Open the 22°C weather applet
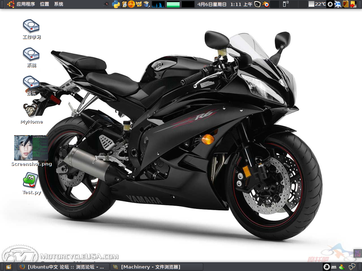This screenshot has width=362, height=271. [317, 4]
